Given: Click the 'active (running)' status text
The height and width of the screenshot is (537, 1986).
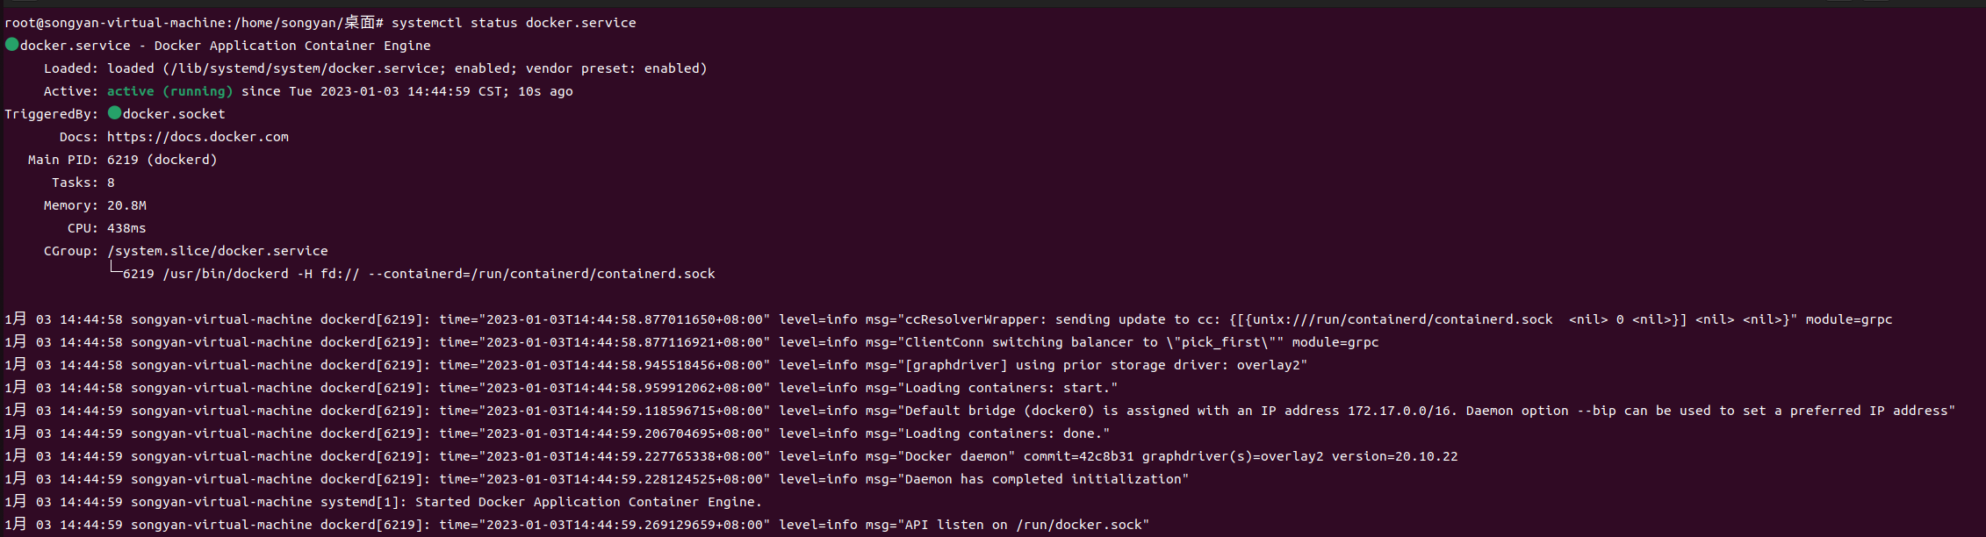Looking at the screenshot, I should pyautogui.click(x=169, y=91).
